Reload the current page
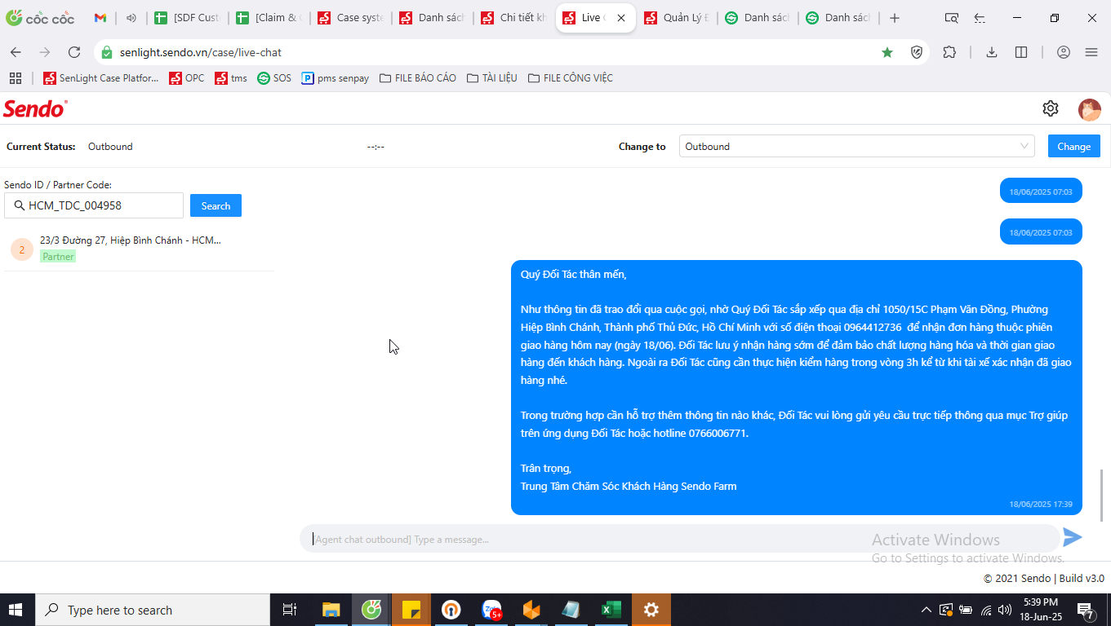The image size is (1111, 626). pyautogui.click(x=74, y=52)
